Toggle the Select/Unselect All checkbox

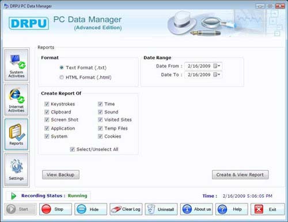pyautogui.click(x=72, y=149)
